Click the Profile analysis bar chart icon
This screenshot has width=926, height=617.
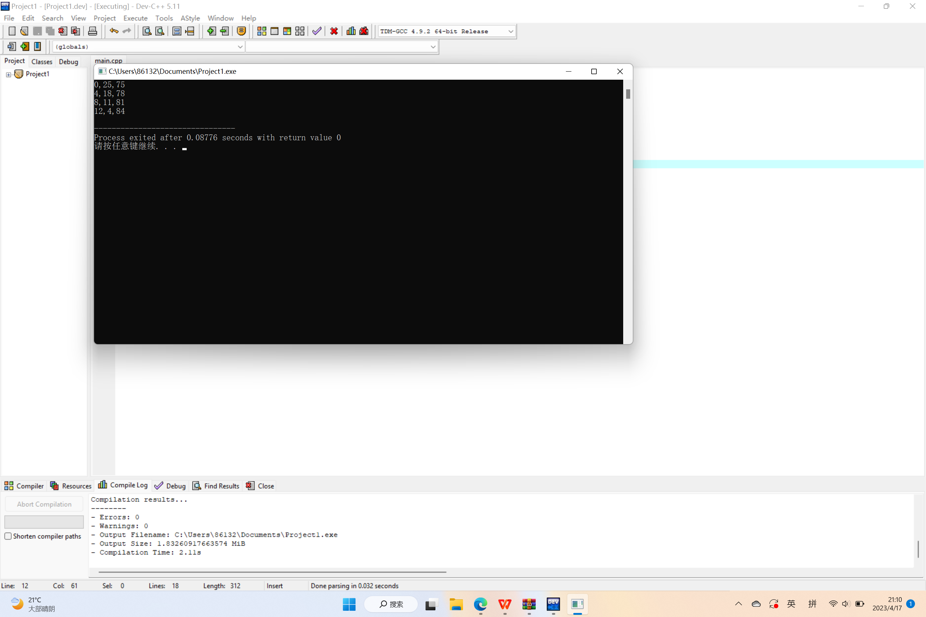pos(351,31)
